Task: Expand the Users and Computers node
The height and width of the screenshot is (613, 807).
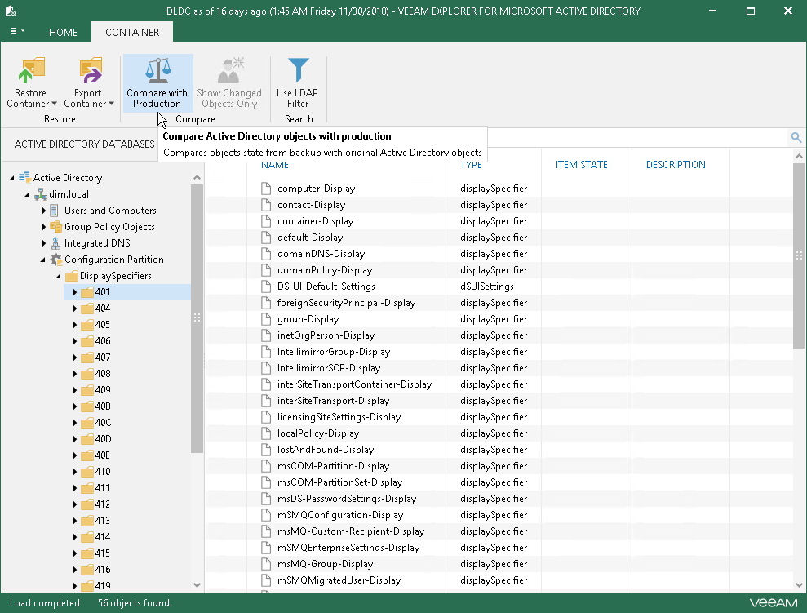Action: tap(44, 211)
